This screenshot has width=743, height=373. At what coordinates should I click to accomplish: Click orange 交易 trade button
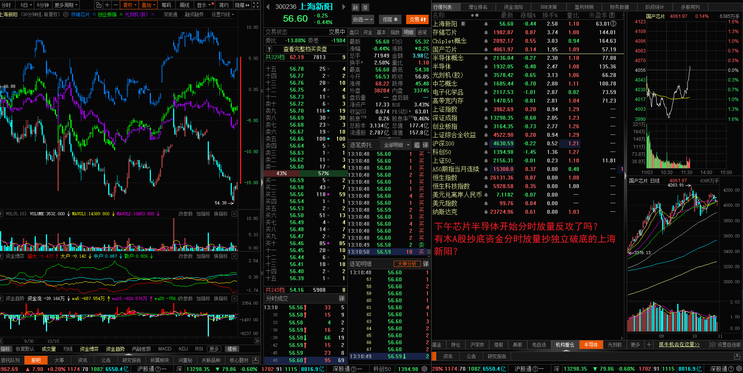[417, 19]
